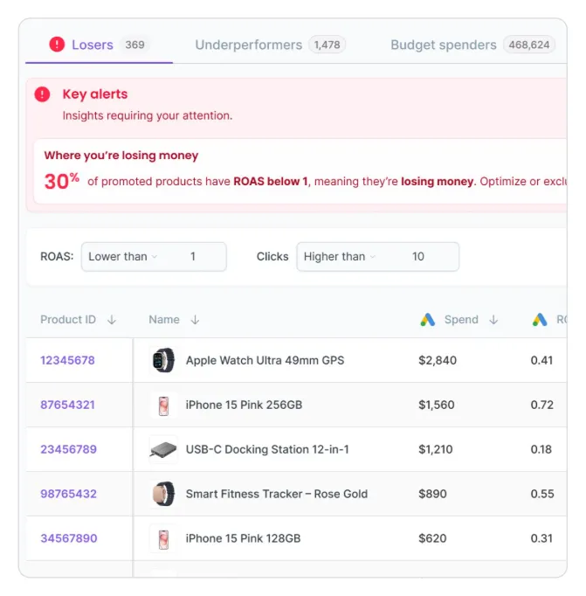This screenshot has width=586, height=596.
Task: Open product ID 34567890 link
Action: tap(69, 538)
